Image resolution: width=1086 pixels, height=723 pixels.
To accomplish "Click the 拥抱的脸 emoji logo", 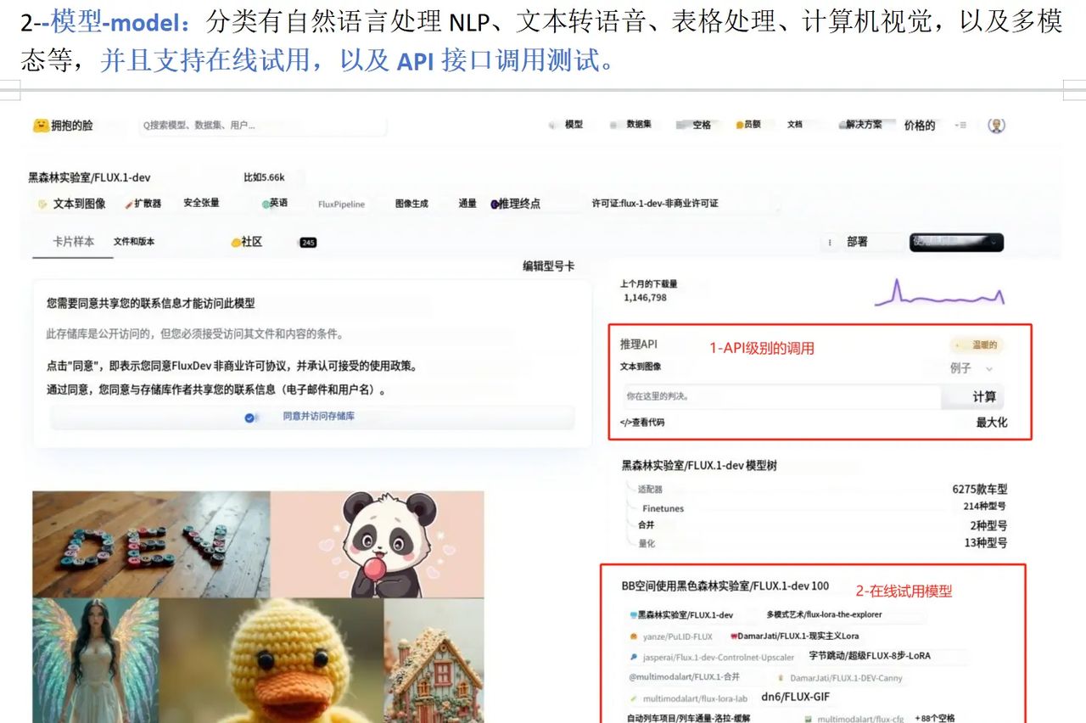I will pos(41,126).
